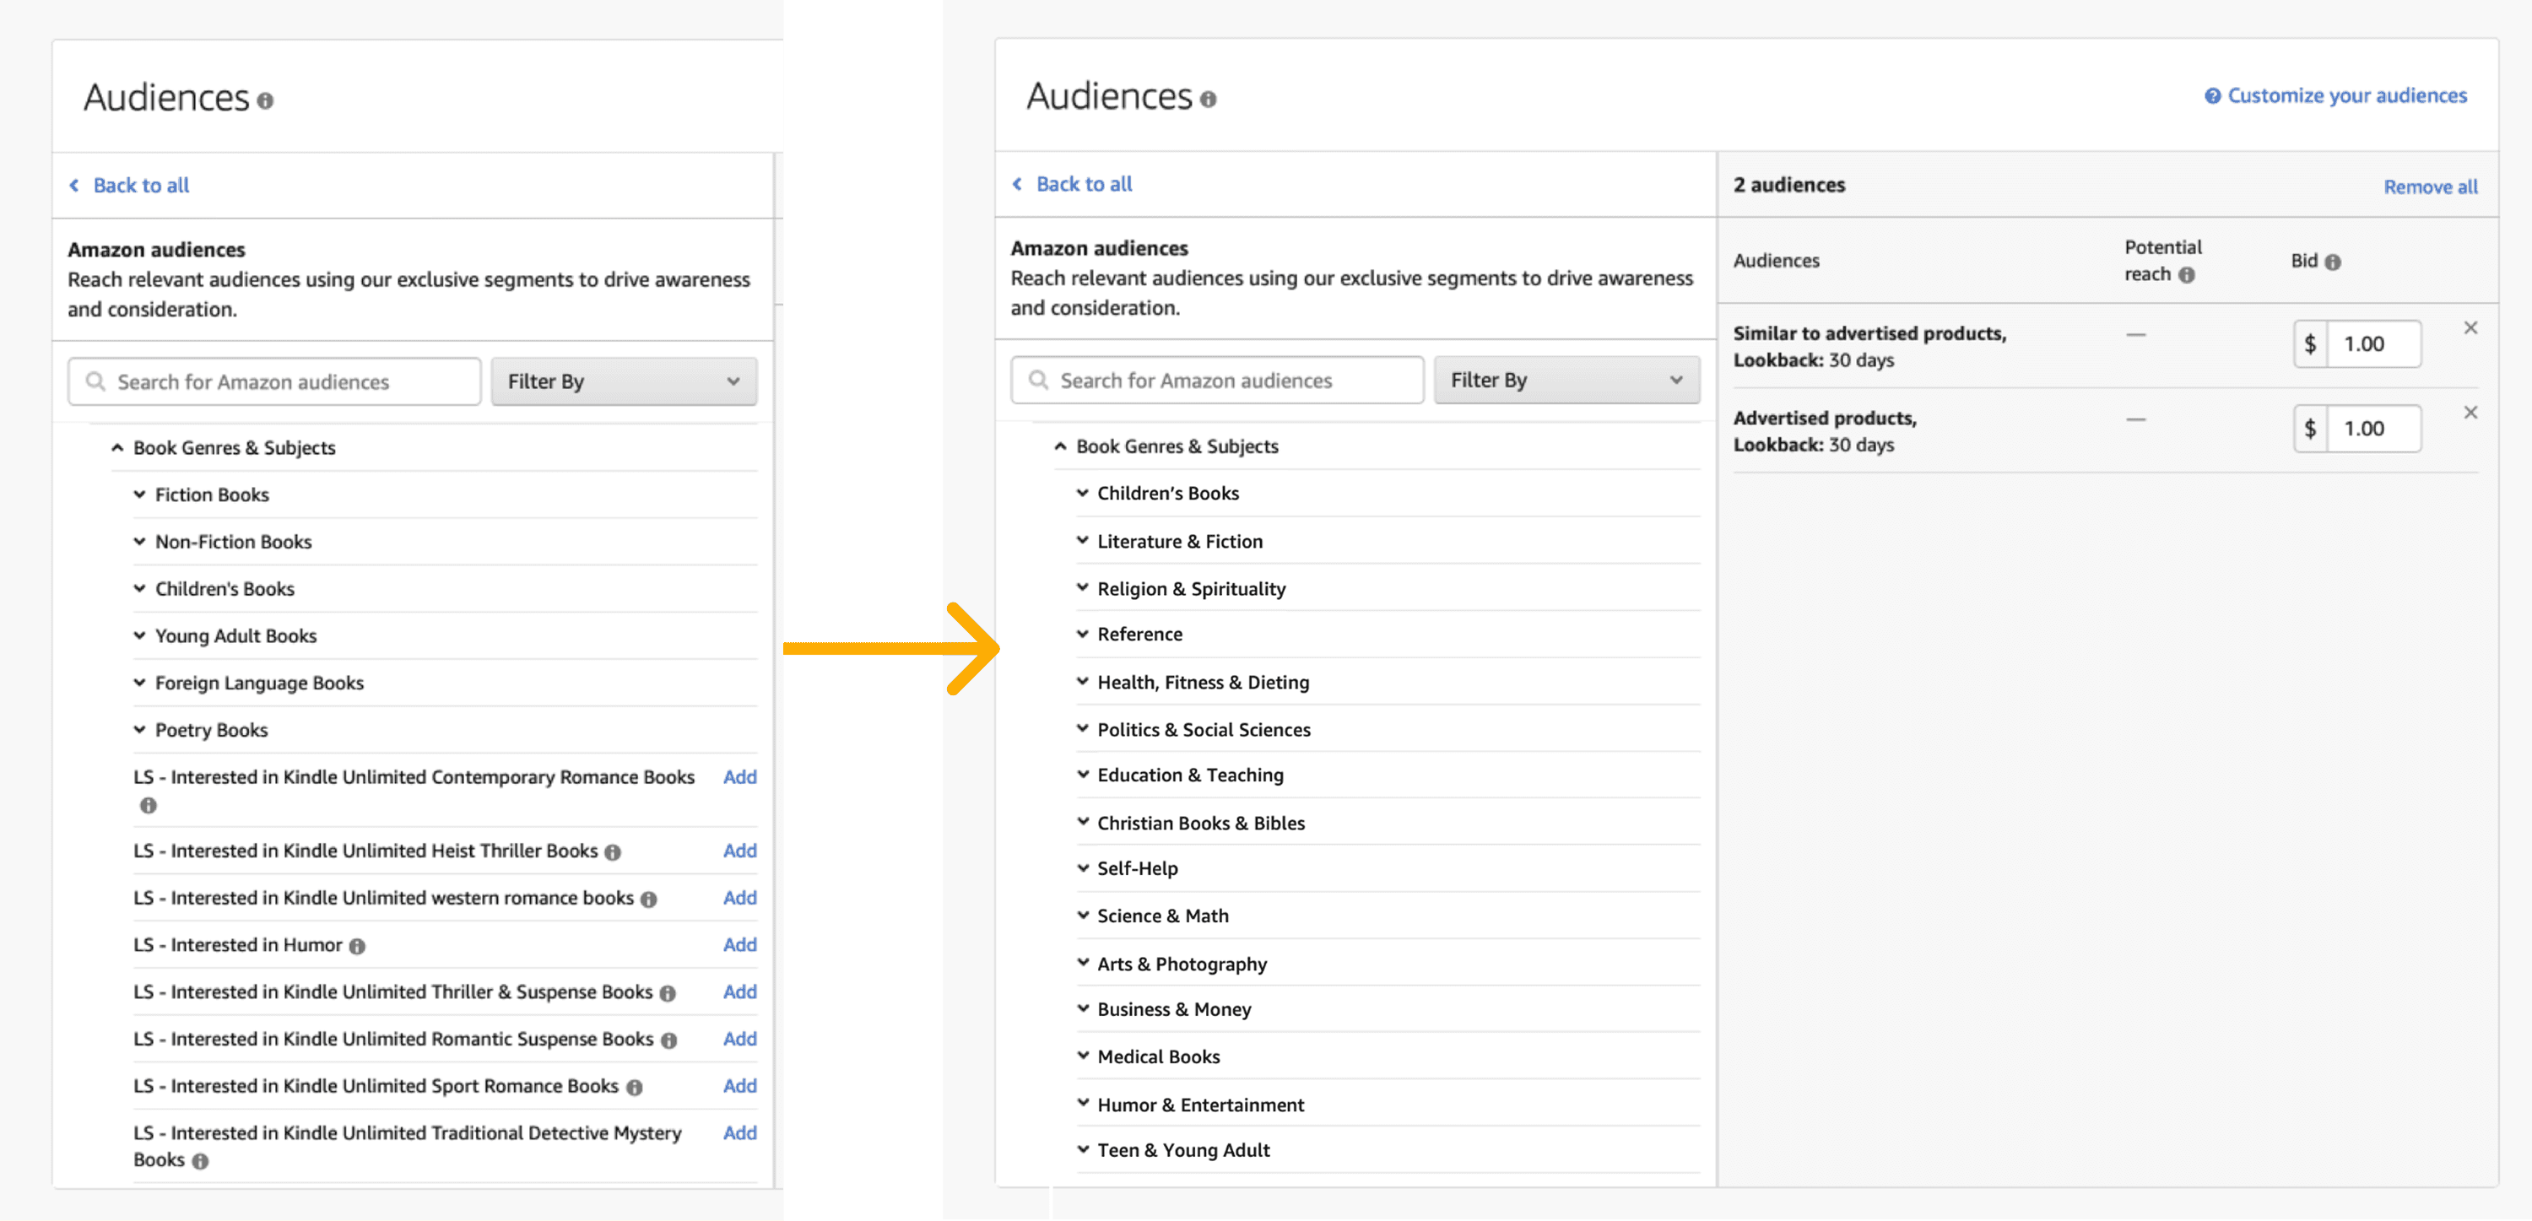Click Back to all in left panel
Image resolution: width=2532 pixels, height=1221 pixels.
click(129, 185)
